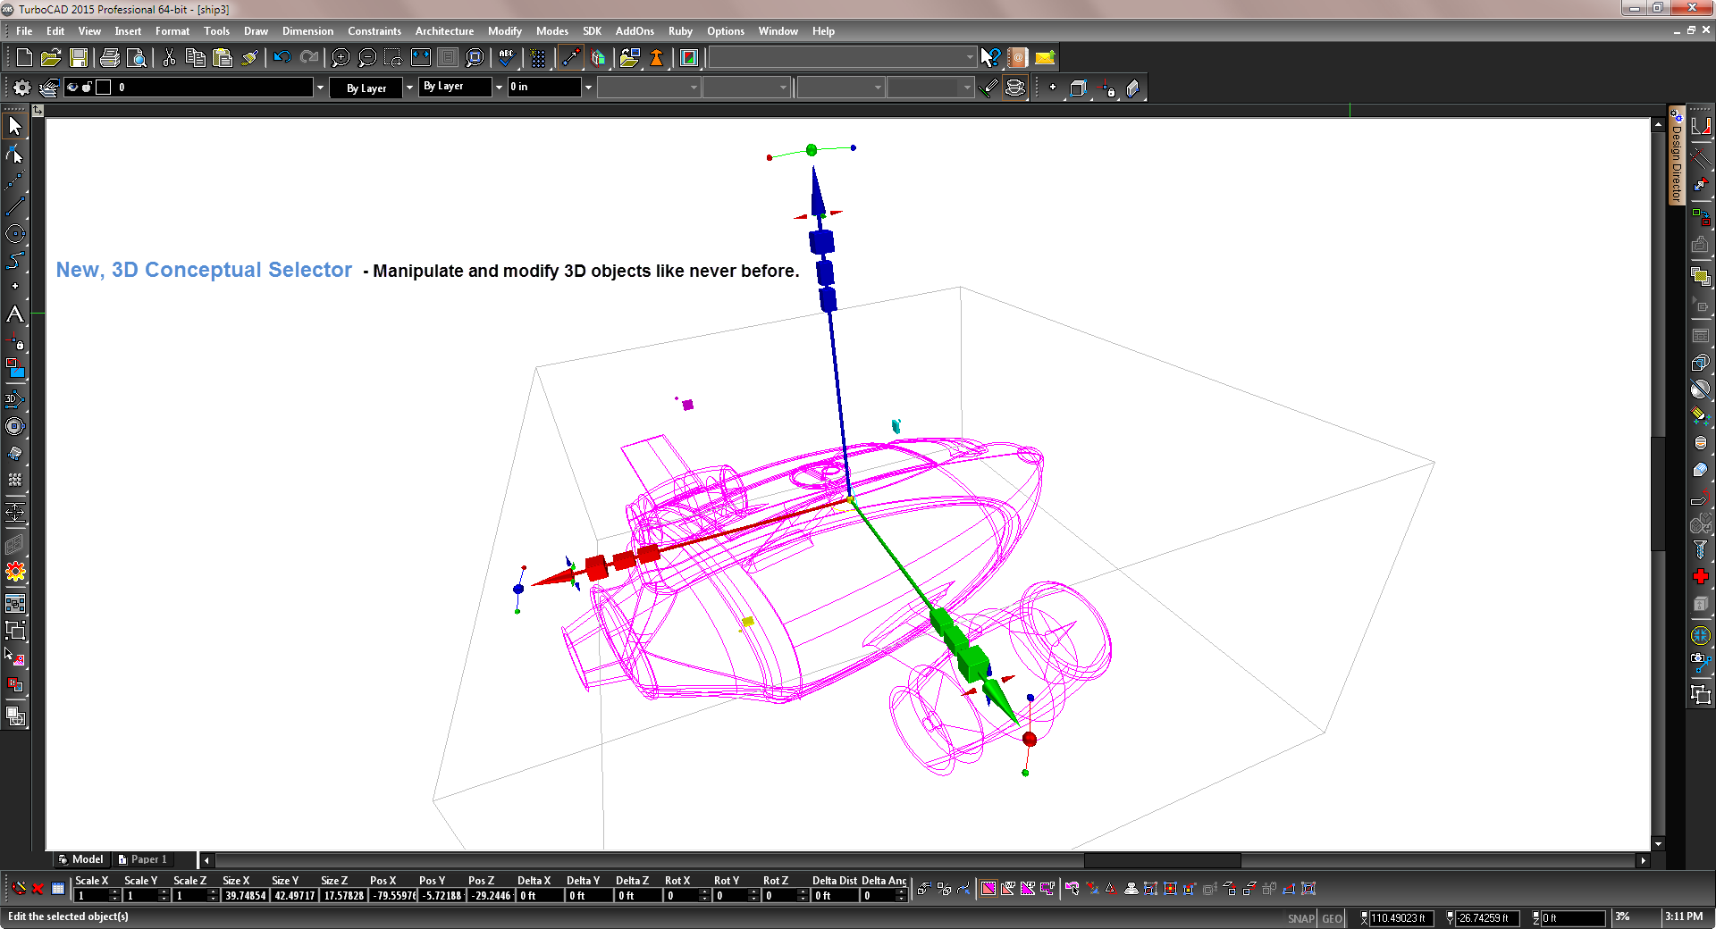Screen dimensions: 1716x929
Task: Open the Insert menu
Action: pyautogui.click(x=128, y=31)
